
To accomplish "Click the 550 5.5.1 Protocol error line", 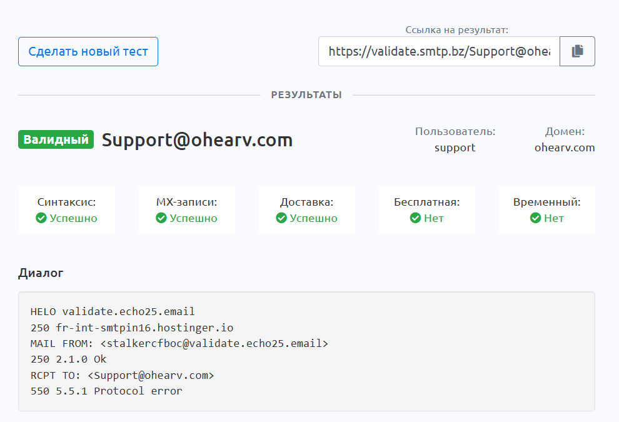I will pos(106,391).
